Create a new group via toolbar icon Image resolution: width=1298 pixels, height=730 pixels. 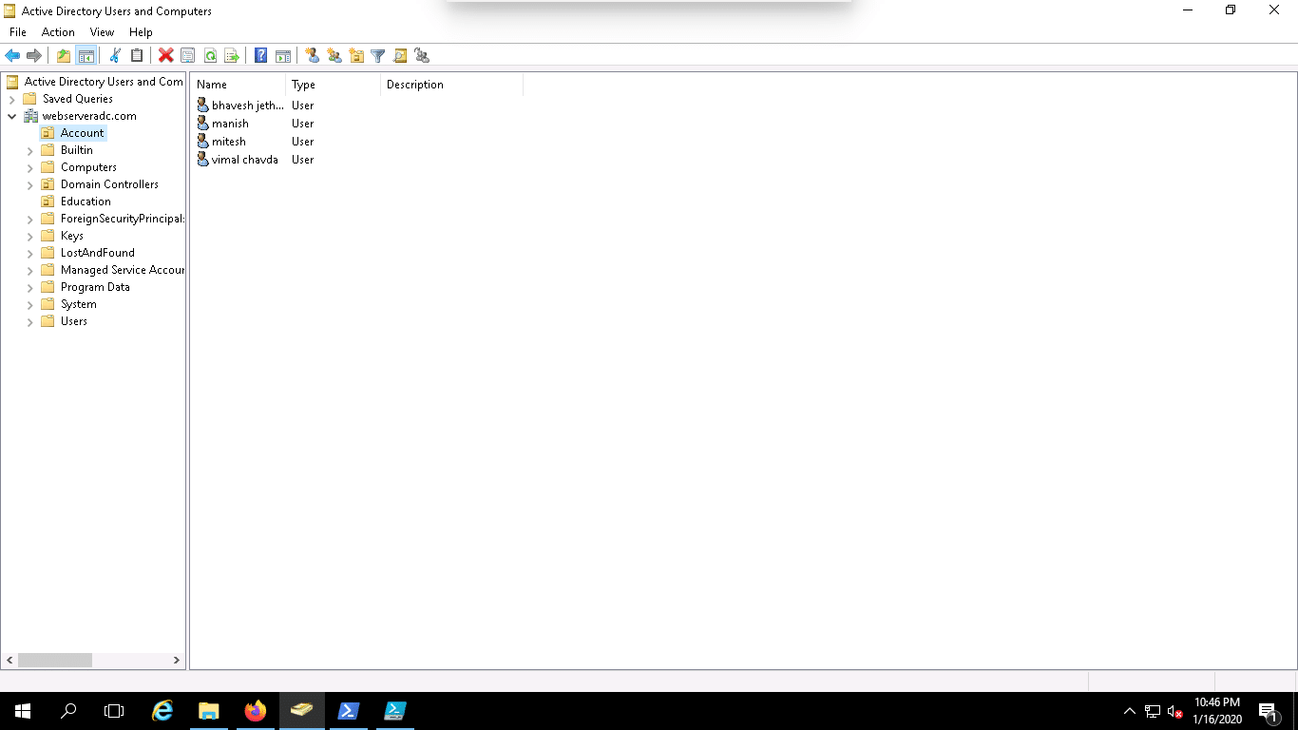(x=334, y=56)
